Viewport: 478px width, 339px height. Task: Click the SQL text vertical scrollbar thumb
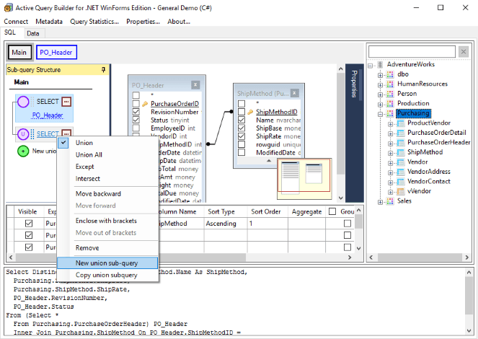469,296
